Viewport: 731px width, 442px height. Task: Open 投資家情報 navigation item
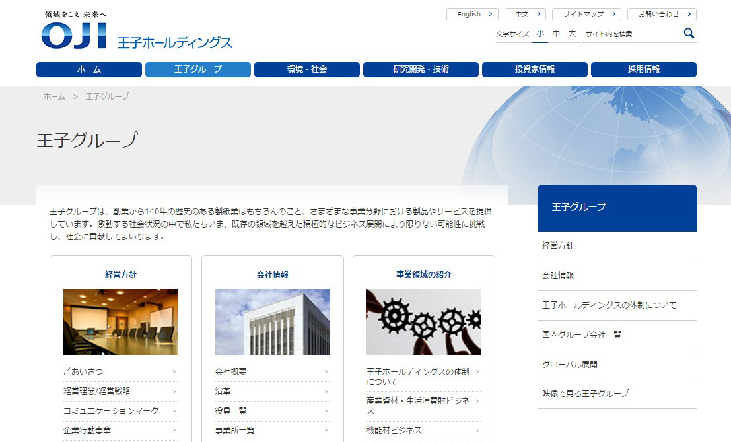click(535, 69)
